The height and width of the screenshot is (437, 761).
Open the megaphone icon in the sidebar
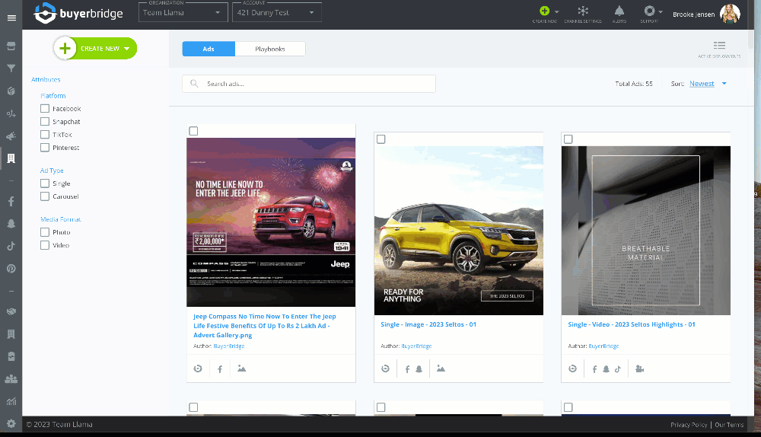tap(11, 136)
